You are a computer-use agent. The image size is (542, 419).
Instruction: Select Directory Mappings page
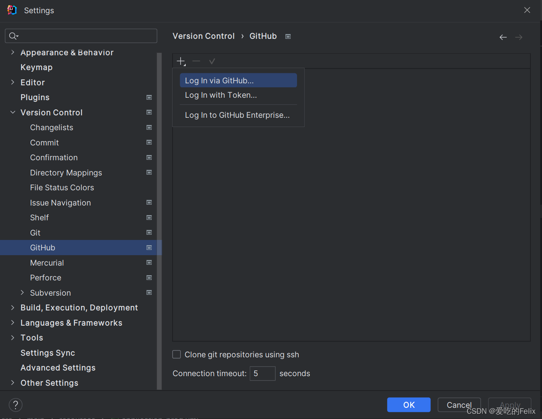(66, 173)
